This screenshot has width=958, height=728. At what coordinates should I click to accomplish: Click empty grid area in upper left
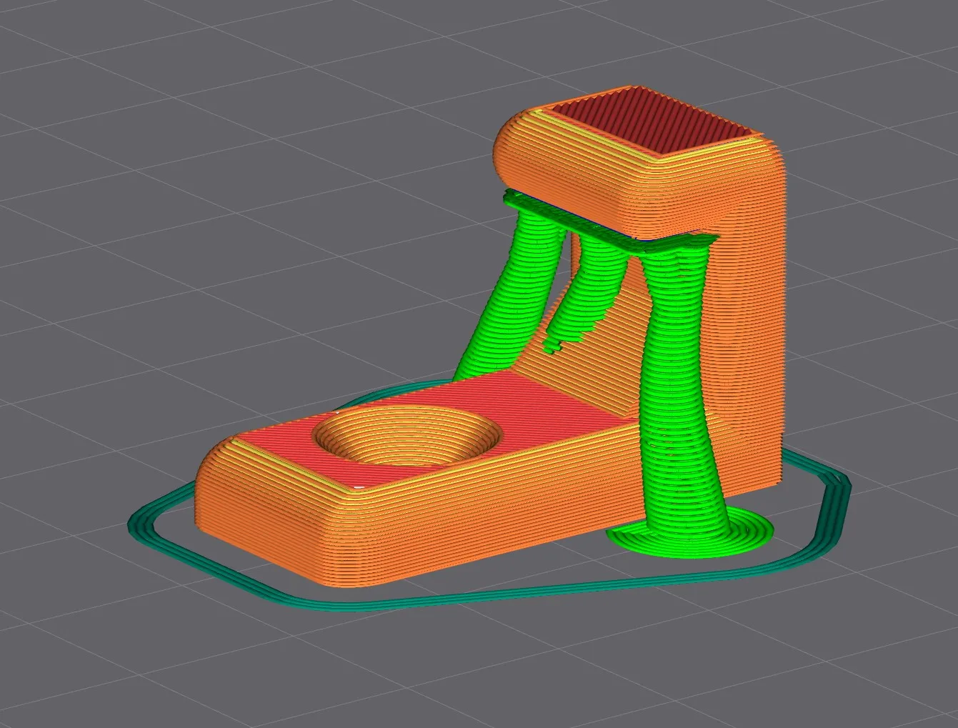[x=143, y=107]
